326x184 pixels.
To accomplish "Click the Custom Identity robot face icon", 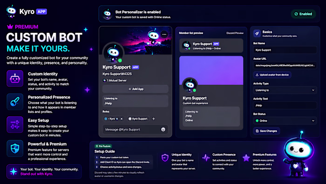I will pyautogui.click(x=15, y=78).
